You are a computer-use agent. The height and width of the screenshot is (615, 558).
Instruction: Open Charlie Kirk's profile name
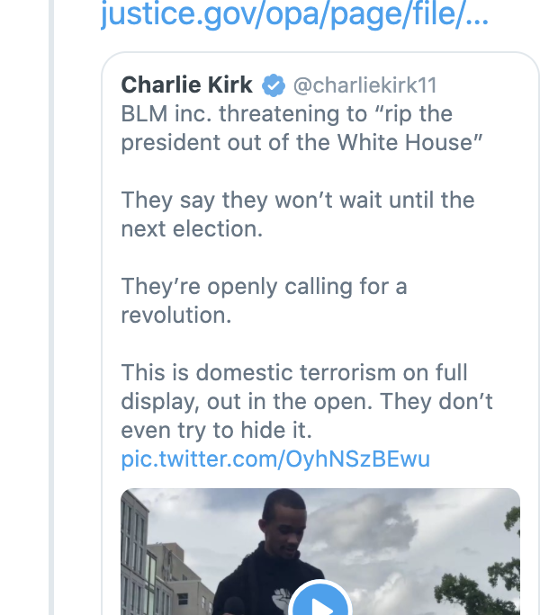[x=187, y=85]
